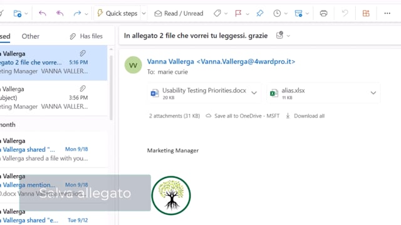
Task: Open Usability Testing Priorities.docx attachment
Action: pos(204,93)
